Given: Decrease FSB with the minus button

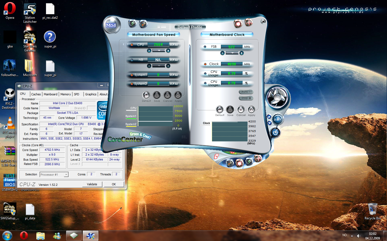Looking at the screenshot, I should [x=223, y=53].
